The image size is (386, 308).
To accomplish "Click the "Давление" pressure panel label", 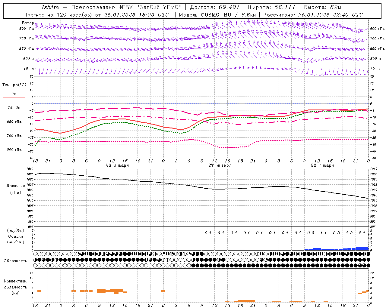I will 16,186.
